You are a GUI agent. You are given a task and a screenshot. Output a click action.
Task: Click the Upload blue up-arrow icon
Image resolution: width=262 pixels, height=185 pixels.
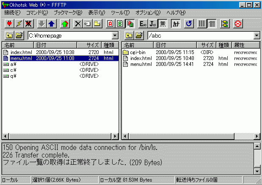52,24
